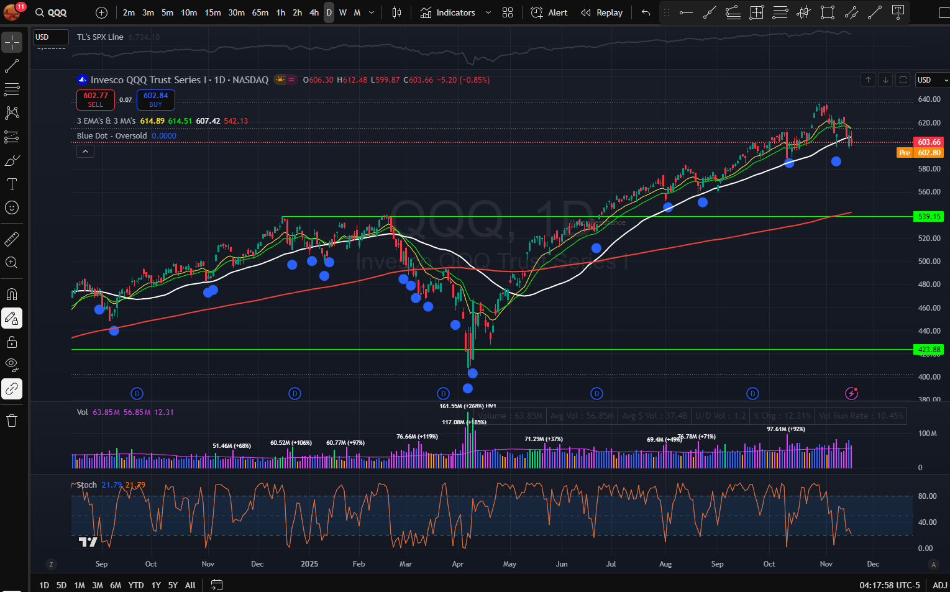
Task: Toggle stay in drawing mode pencil-lock
Action: [x=12, y=318]
